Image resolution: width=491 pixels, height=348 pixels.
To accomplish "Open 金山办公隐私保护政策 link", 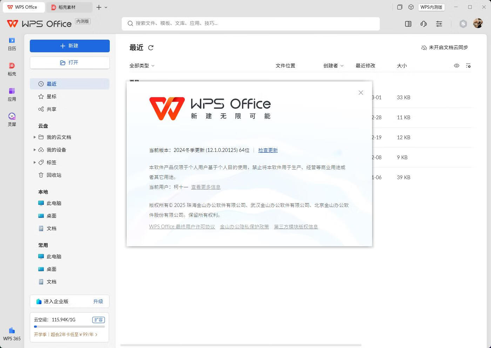I will pyautogui.click(x=244, y=227).
